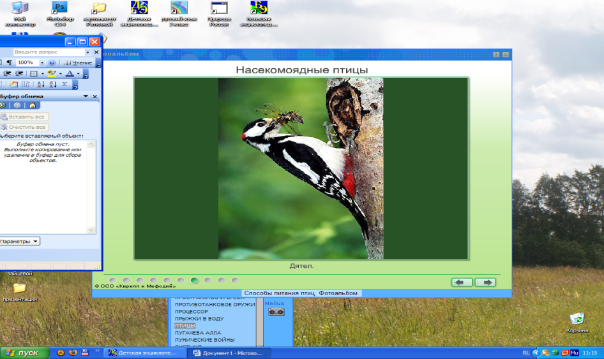Open Детская энциклопедия desktop shortcut

click(139, 14)
